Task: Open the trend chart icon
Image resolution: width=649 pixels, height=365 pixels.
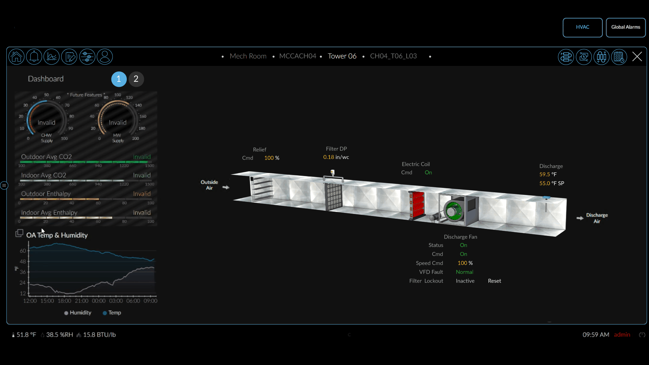Action: tap(52, 56)
